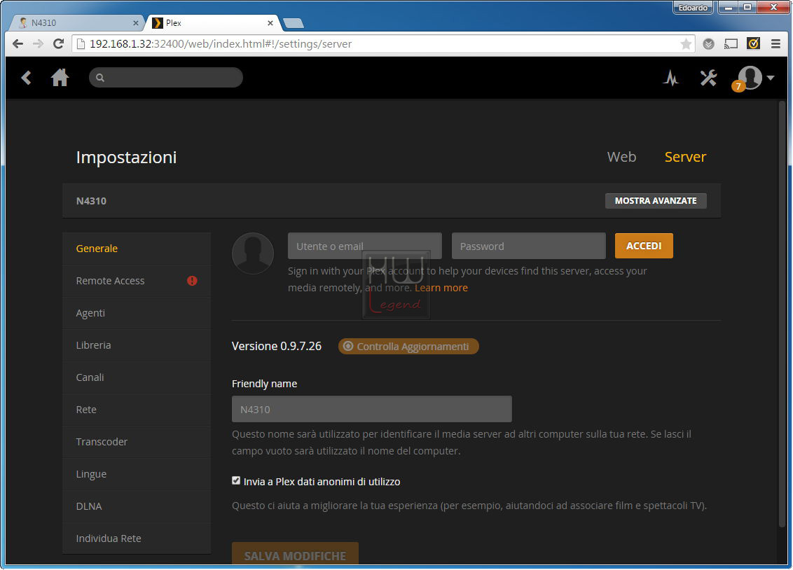
Task: Bookmark the page with the star icon
Action: [686, 44]
